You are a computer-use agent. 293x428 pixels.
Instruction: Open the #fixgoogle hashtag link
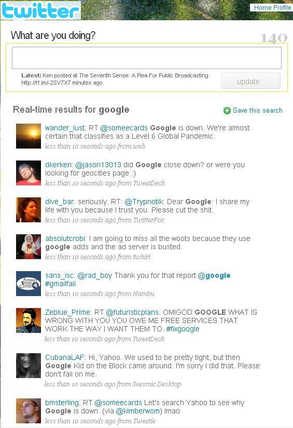pyautogui.click(x=183, y=329)
